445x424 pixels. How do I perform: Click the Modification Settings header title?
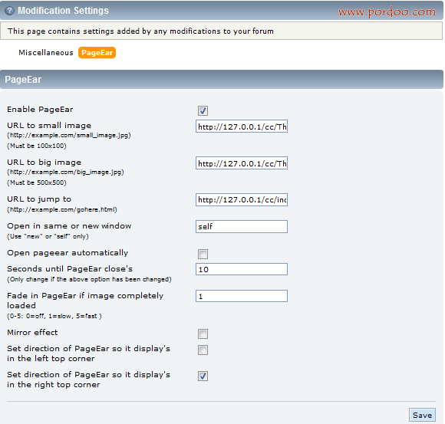click(63, 11)
